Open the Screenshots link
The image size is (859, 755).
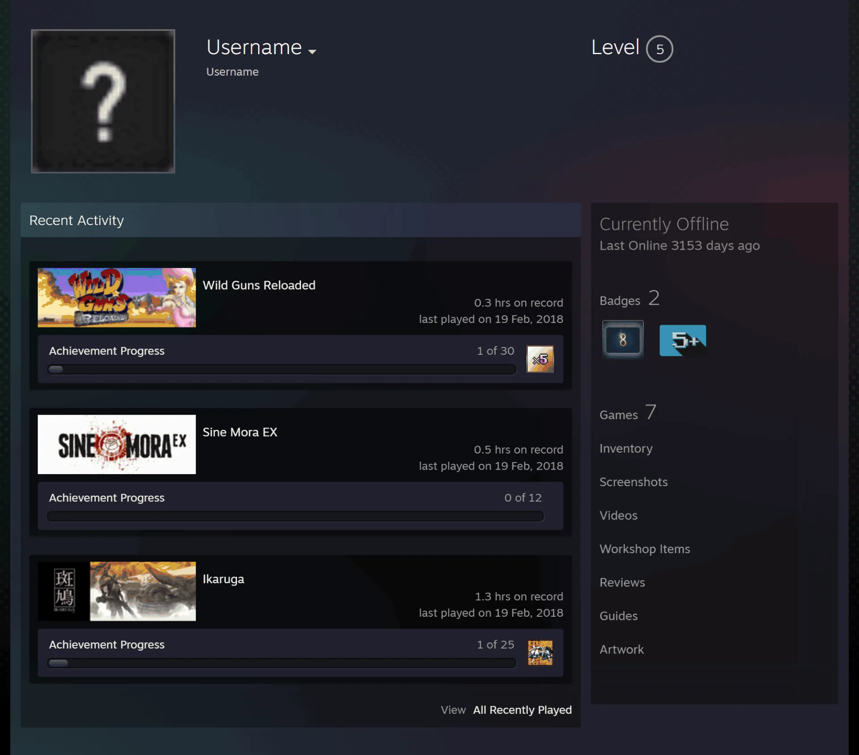tap(634, 482)
